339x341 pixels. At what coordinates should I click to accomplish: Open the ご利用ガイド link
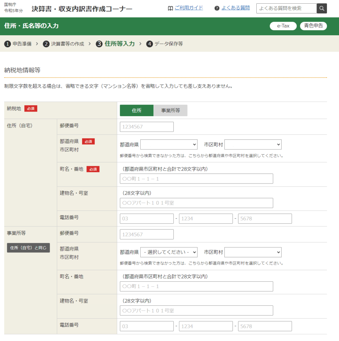coord(189,8)
